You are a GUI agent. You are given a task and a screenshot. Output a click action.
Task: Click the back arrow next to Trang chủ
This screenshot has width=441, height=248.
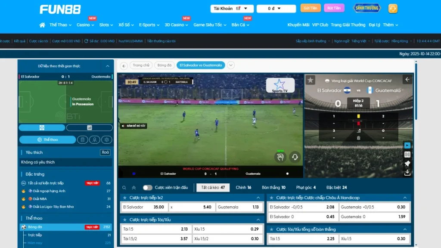point(124,65)
